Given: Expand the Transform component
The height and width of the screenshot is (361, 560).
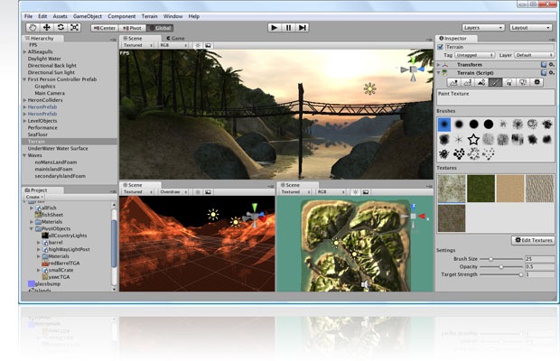Looking at the screenshot, I should [x=440, y=65].
